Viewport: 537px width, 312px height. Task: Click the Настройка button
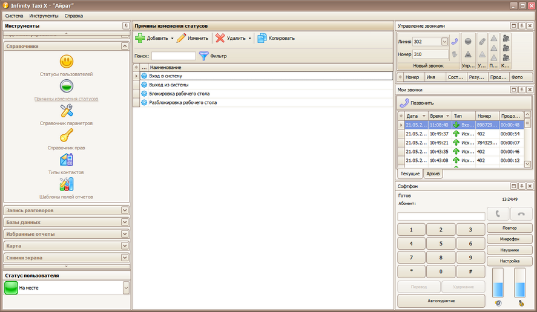tap(510, 261)
